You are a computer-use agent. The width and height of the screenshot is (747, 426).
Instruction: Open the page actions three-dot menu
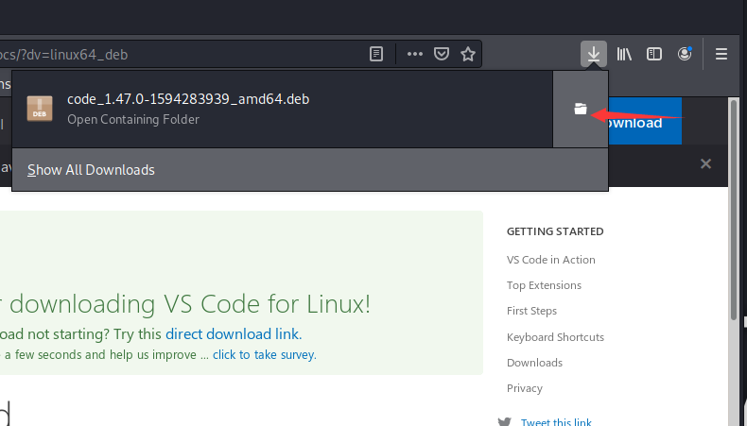[x=414, y=54]
